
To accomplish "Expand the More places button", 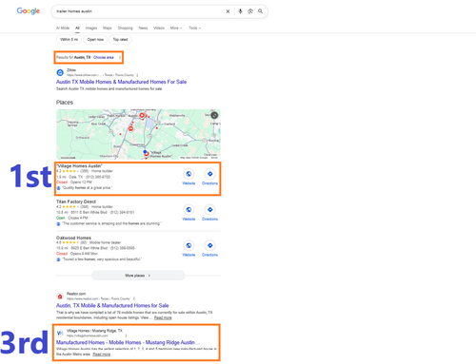I will 138,276.
